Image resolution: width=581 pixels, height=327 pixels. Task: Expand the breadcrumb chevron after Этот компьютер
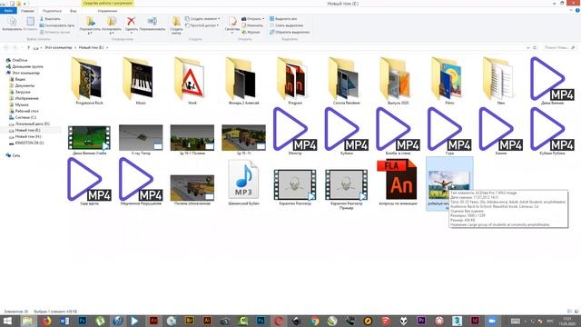pyautogui.click(x=75, y=47)
